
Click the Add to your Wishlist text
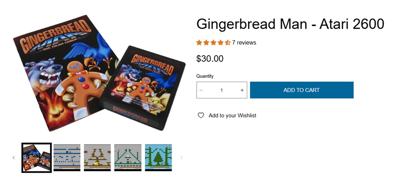pyautogui.click(x=232, y=115)
